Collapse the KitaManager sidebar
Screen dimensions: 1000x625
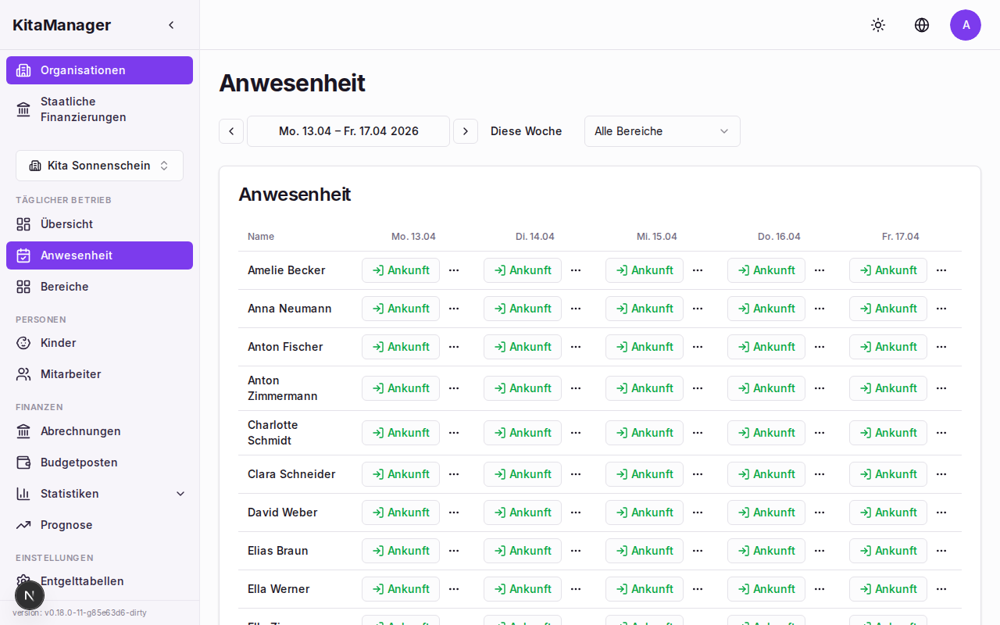pos(171,25)
